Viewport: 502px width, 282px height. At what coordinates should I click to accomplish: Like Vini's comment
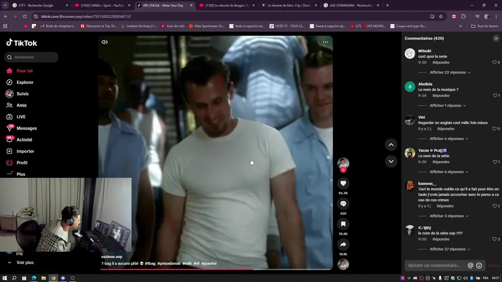(x=495, y=128)
